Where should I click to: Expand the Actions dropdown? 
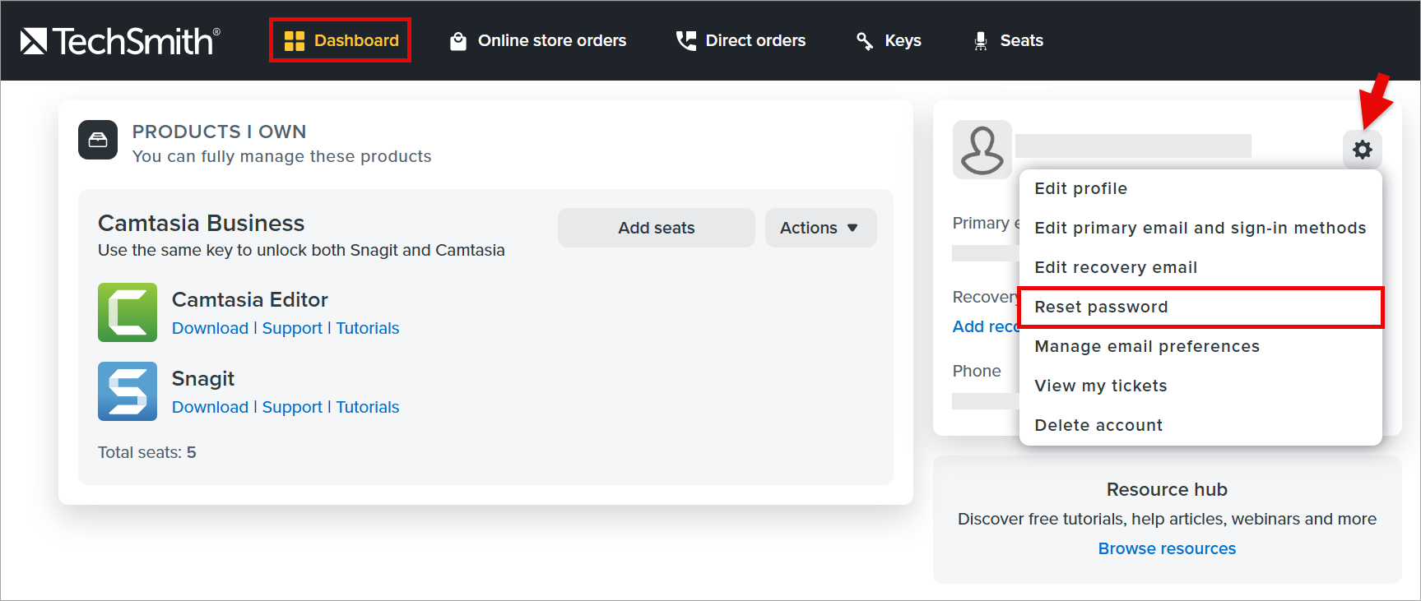821,228
